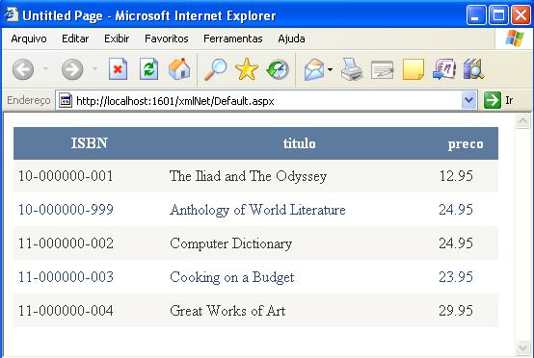Click the scrollbar down arrow
This screenshot has height=358, width=534.
coord(522,347)
